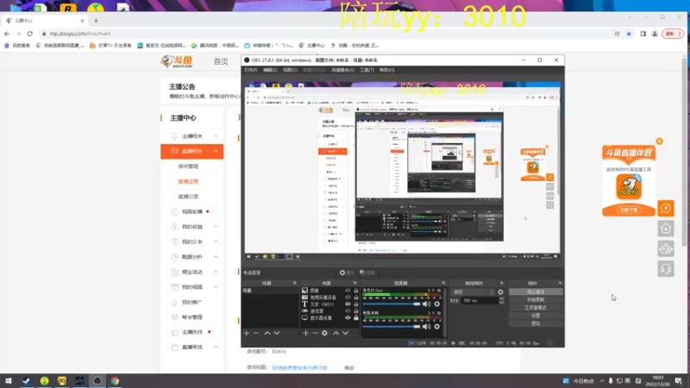Toggle visibility of video capture device source
Screen dimensions: 690x388
pos(348,297)
